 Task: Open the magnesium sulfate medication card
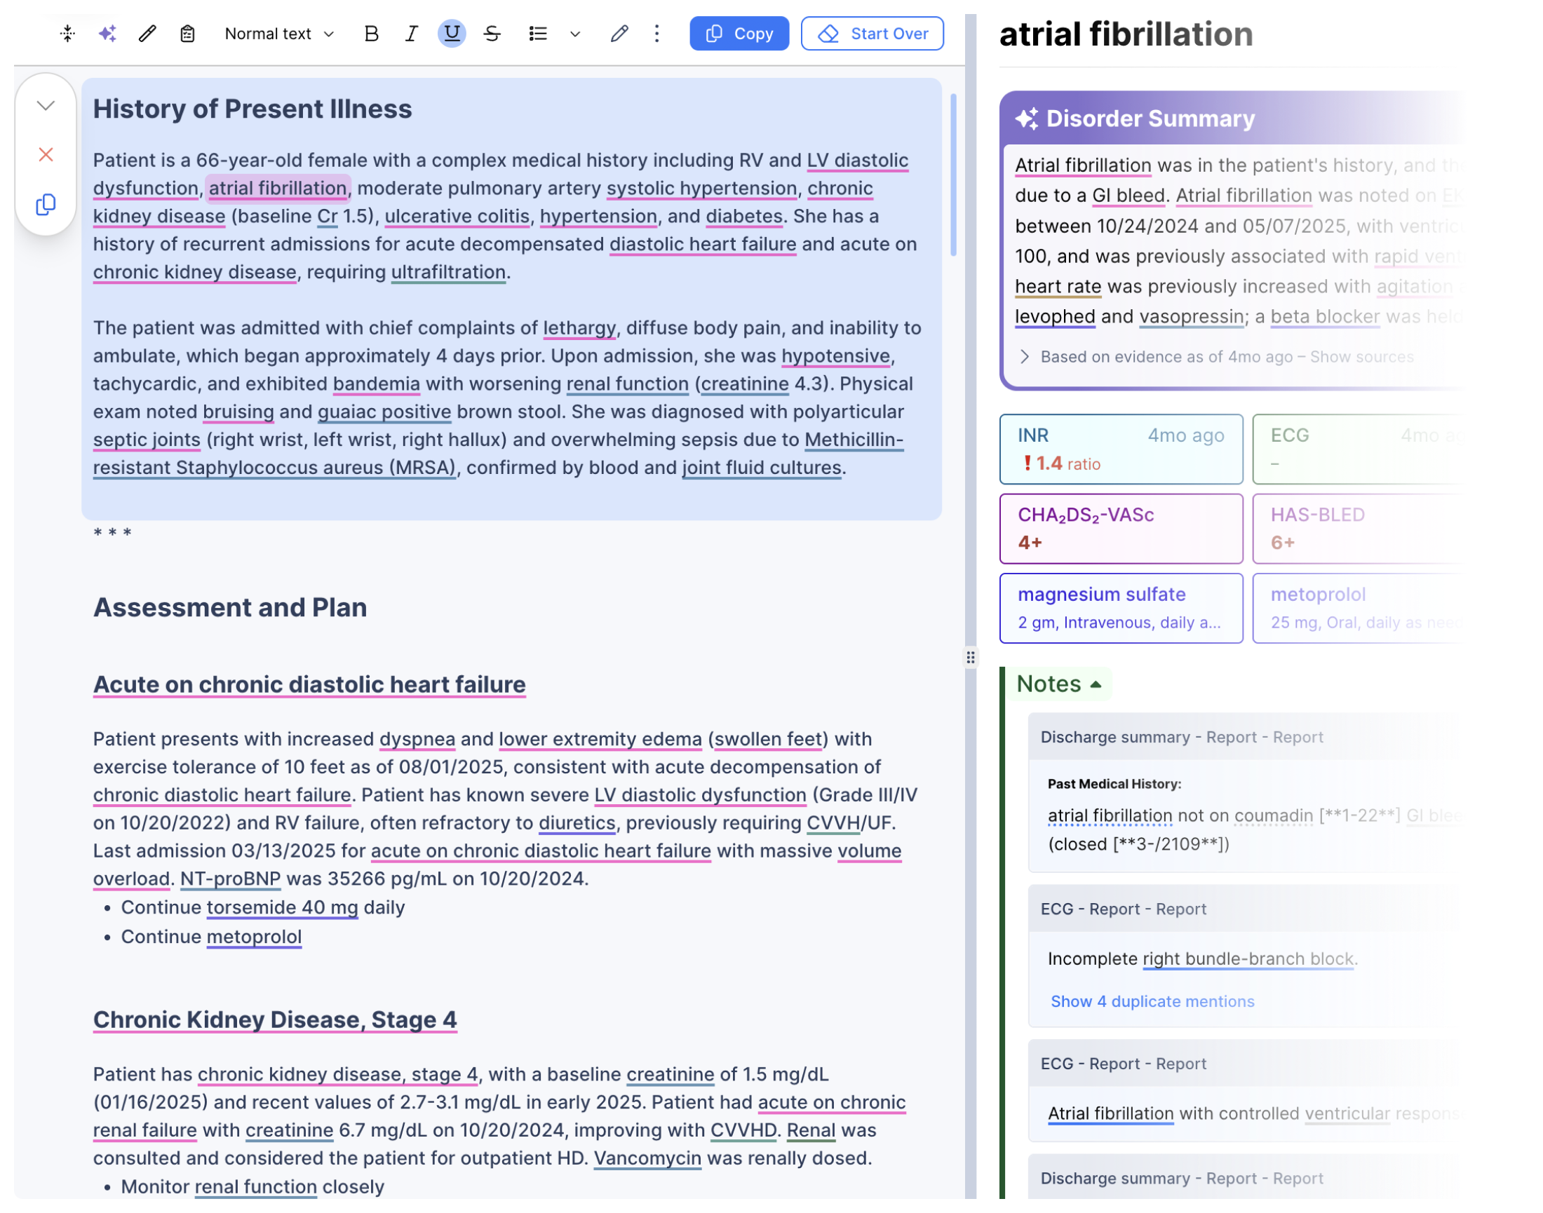1121,609
